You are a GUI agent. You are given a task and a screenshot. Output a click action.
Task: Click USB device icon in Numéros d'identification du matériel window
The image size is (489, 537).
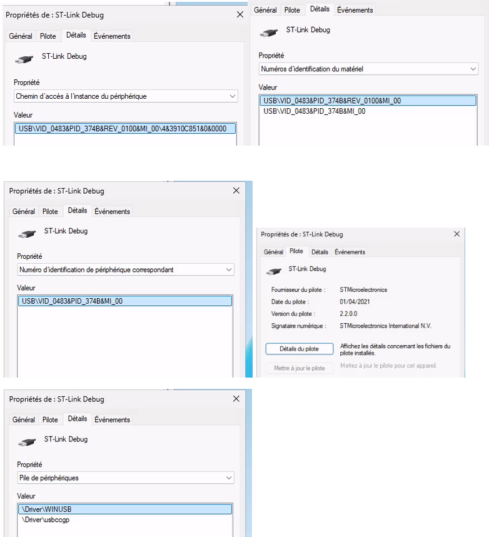pos(269,33)
